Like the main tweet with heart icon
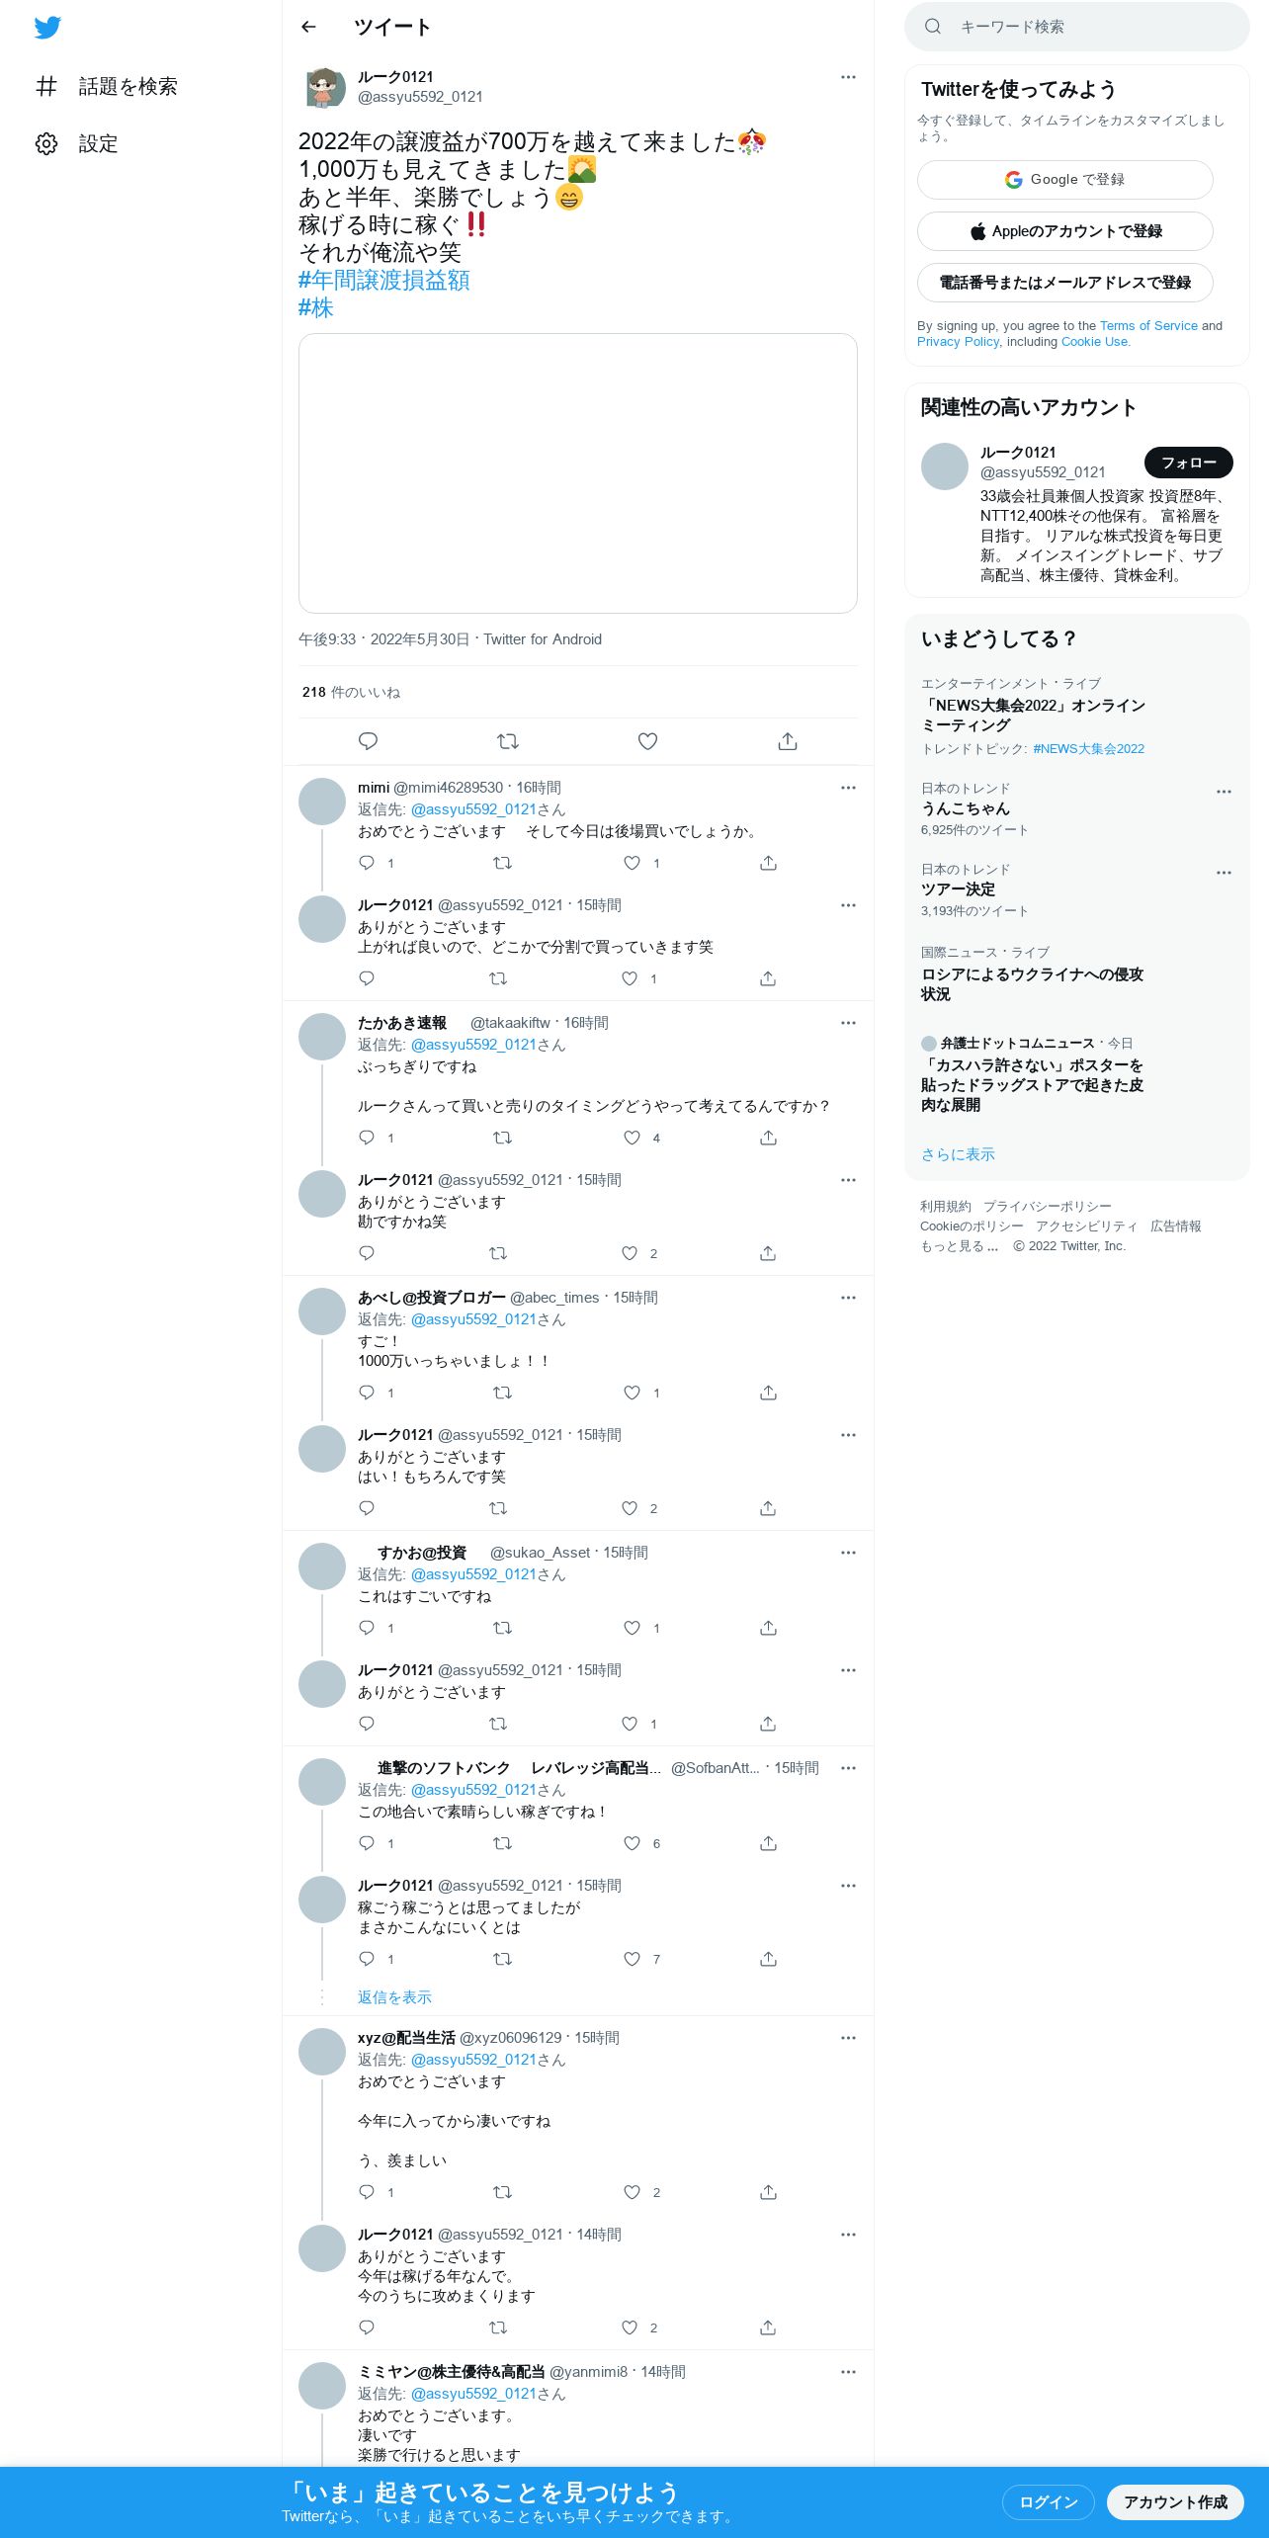The height and width of the screenshot is (2538, 1269). tap(647, 741)
